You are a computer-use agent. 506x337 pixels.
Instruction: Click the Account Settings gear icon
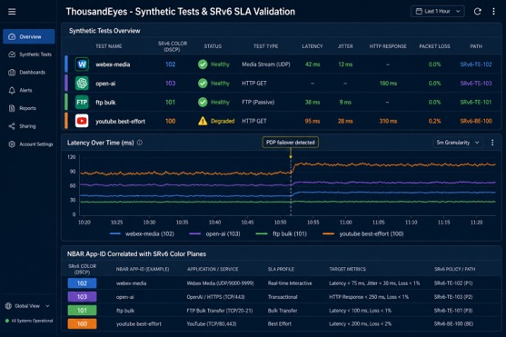click(x=12, y=144)
